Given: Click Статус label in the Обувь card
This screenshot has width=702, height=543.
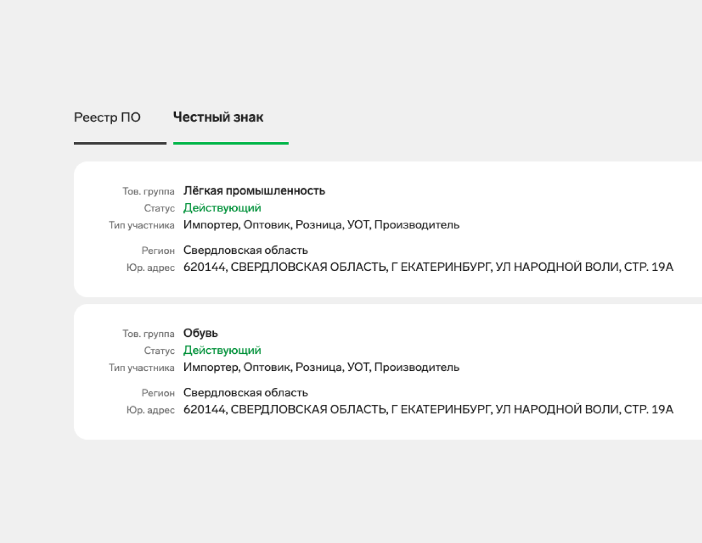Looking at the screenshot, I should [x=159, y=351].
